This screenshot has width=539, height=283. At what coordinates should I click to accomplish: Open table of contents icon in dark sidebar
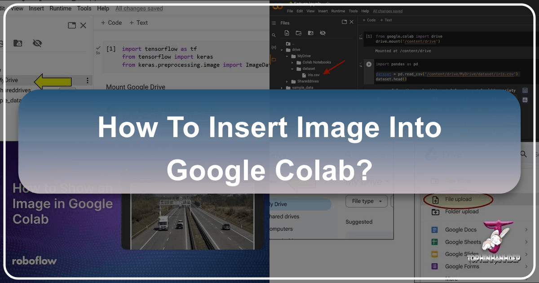pyautogui.click(x=274, y=23)
